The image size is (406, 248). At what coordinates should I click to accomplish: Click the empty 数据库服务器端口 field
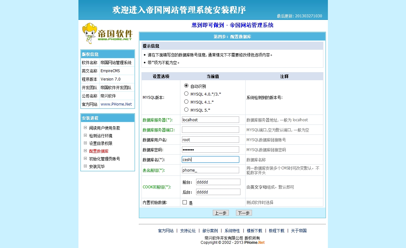click(211, 130)
